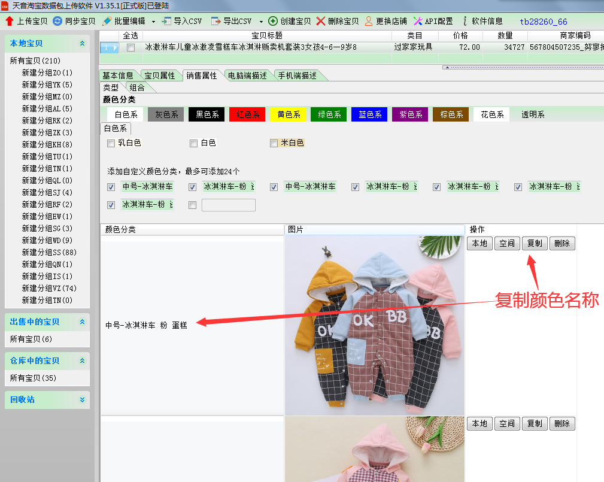Tick the Select All (全选) header checkbox
The width and height of the screenshot is (604, 482).
coord(130,47)
